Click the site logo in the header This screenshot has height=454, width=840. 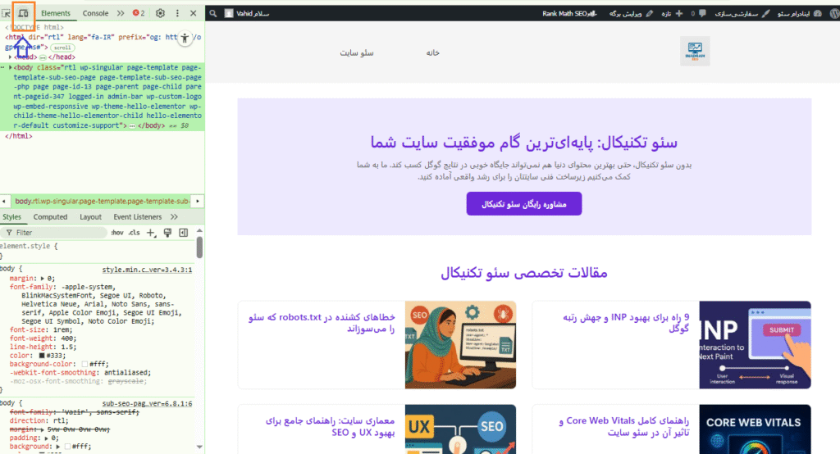pyautogui.click(x=695, y=51)
